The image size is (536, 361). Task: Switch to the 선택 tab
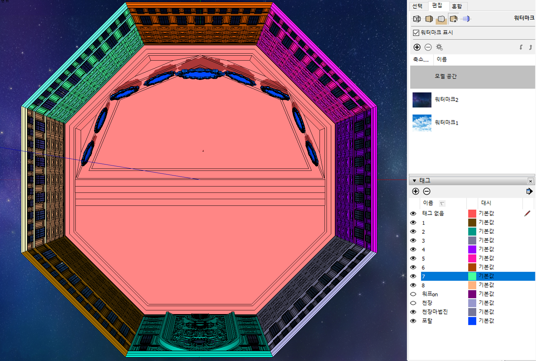point(417,6)
